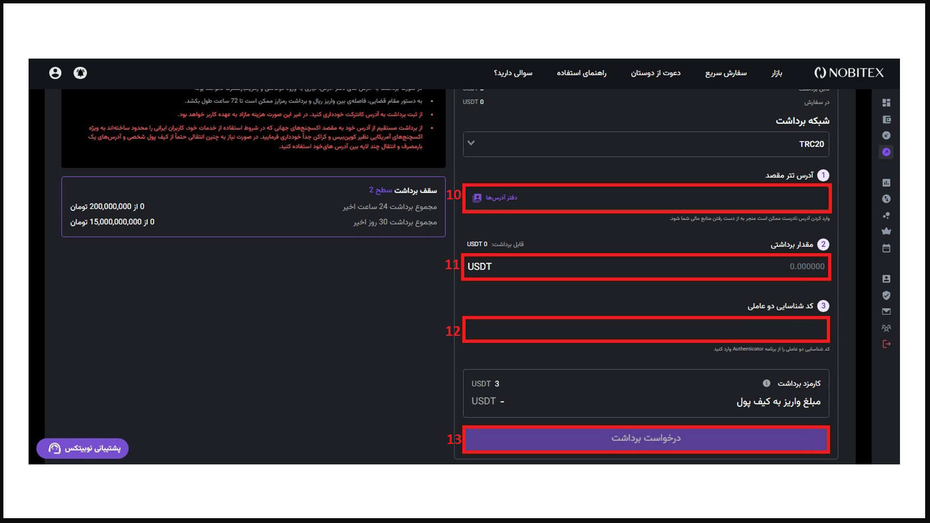Open the calendar icon in sidebar
Viewport: 930px width, 523px height.
(886, 248)
